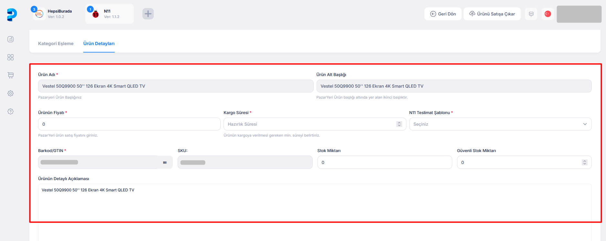Focus the Stok Miktarı input field

tap(384, 162)
